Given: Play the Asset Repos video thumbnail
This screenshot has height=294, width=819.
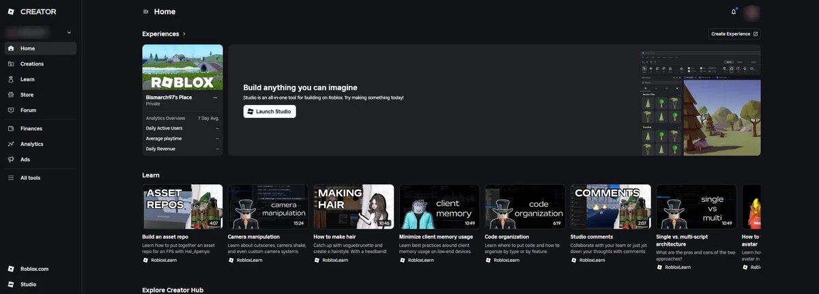Looking at the screenshot, I should [x=182, y=207].
